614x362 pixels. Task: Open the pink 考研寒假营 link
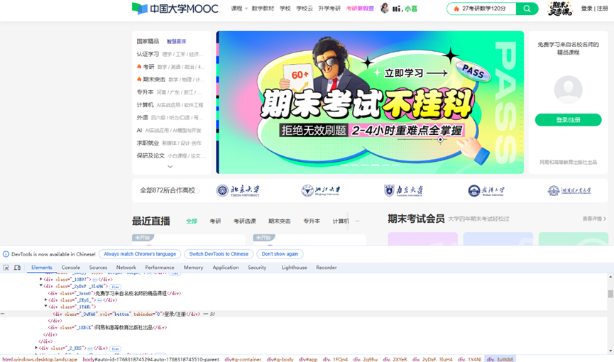coord(360,9)
